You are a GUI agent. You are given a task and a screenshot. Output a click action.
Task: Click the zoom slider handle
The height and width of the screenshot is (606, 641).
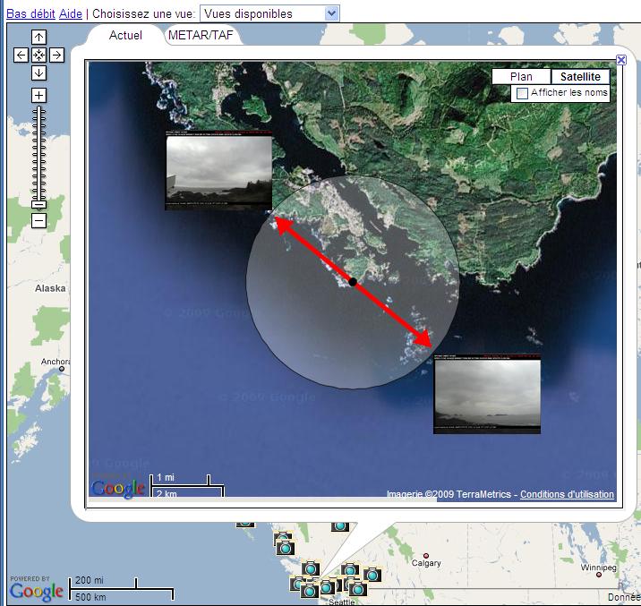pyautogui.click(x=38, y=204)
